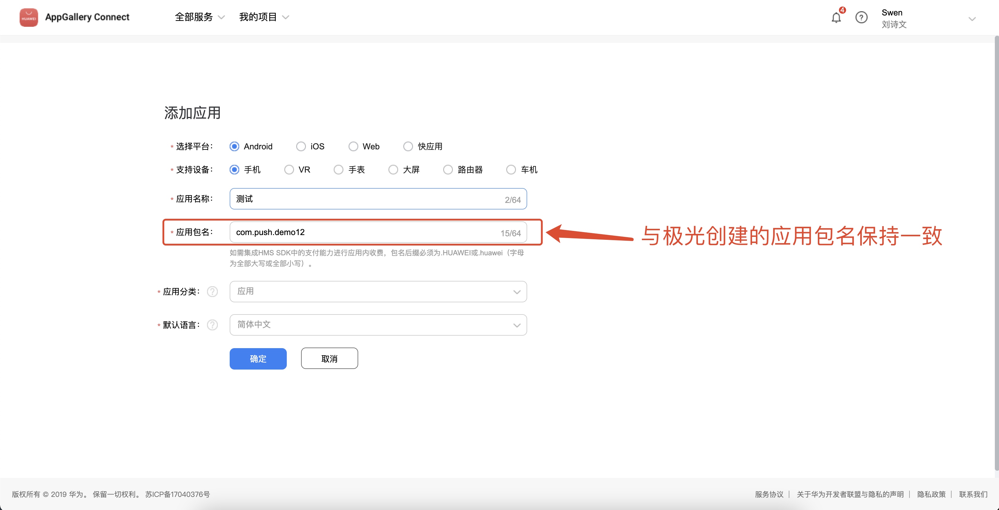Choose 手机 as supported device
The image size is (999, 510).
234,170
